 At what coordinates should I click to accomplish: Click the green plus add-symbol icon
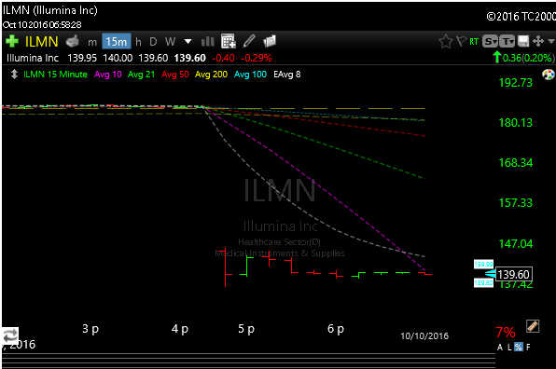(12, 41)
